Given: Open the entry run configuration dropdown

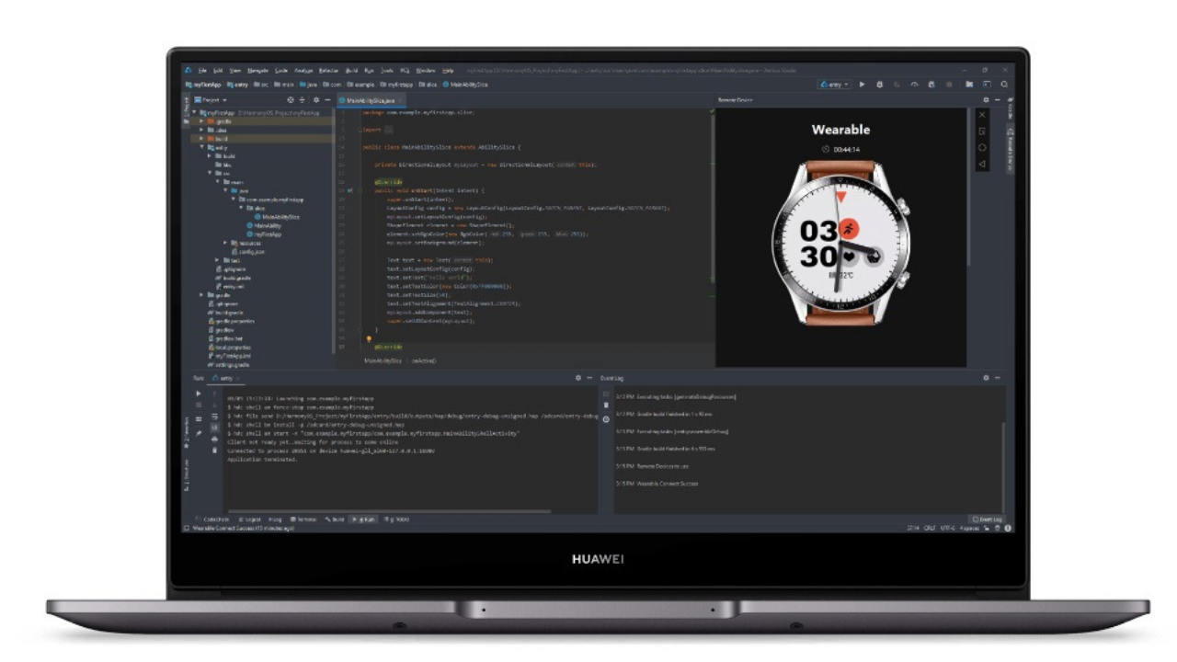Looking at the screenshot, I should pos(834,85).
